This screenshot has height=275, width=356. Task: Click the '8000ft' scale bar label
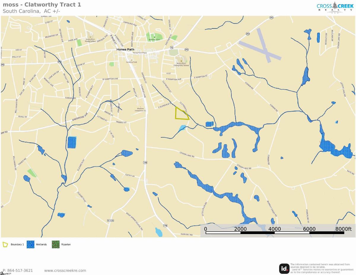(343, 229)
